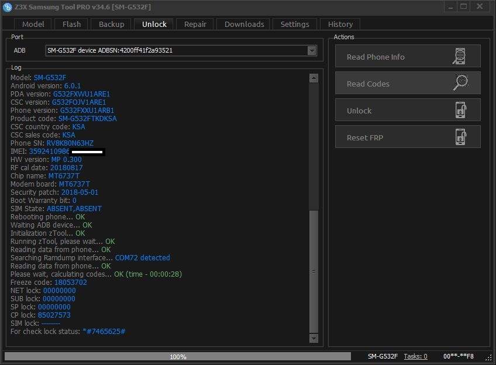This screenshot has height=365, width=496.
Task: Click the COM72 detected text
Action: [142, 258]
